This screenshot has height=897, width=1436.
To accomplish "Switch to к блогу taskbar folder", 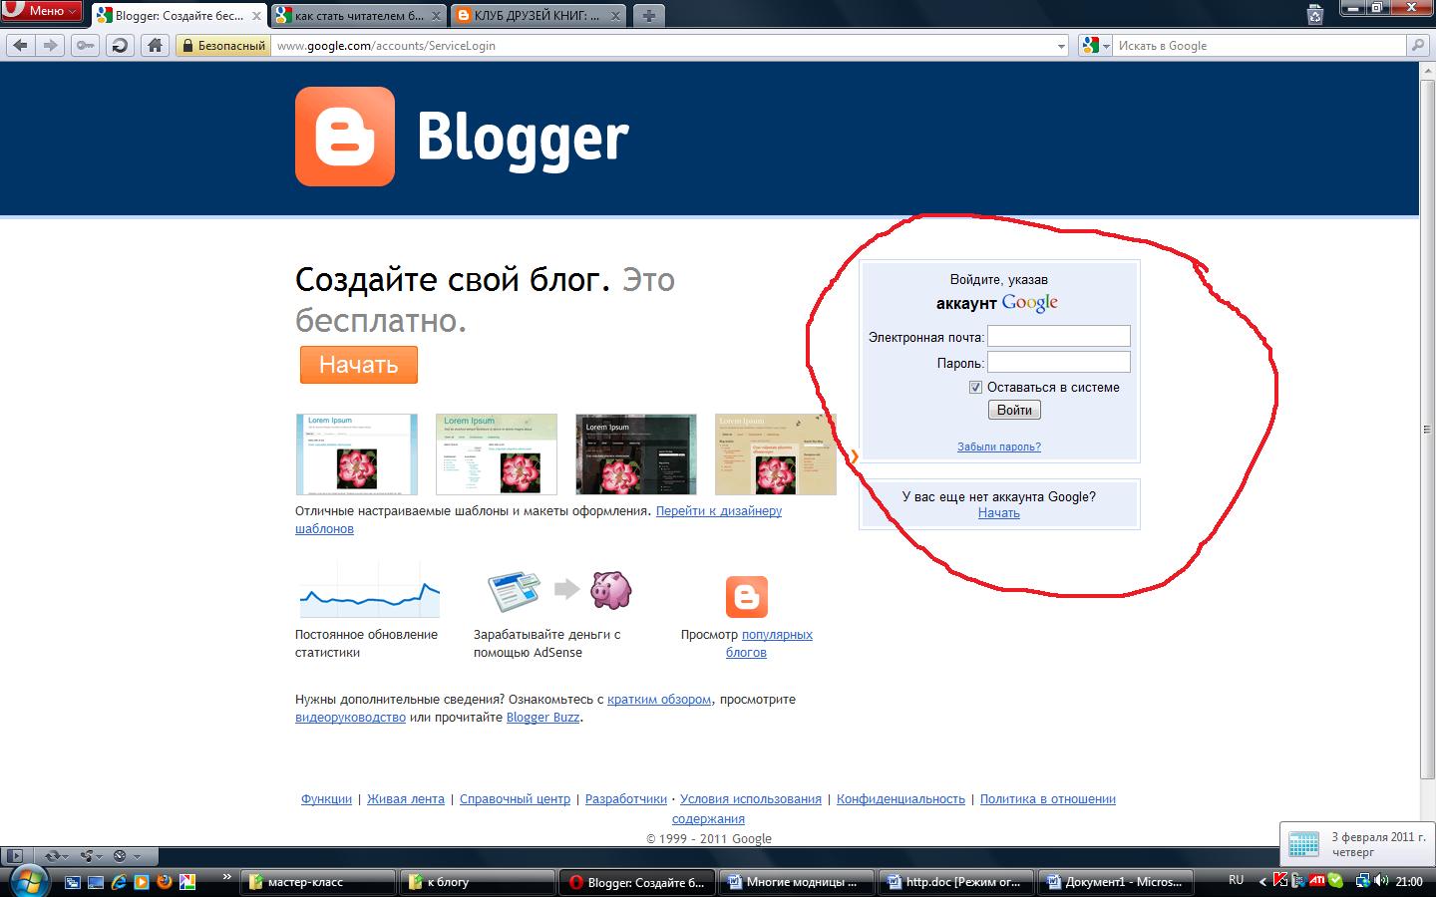I will point(479,882).
